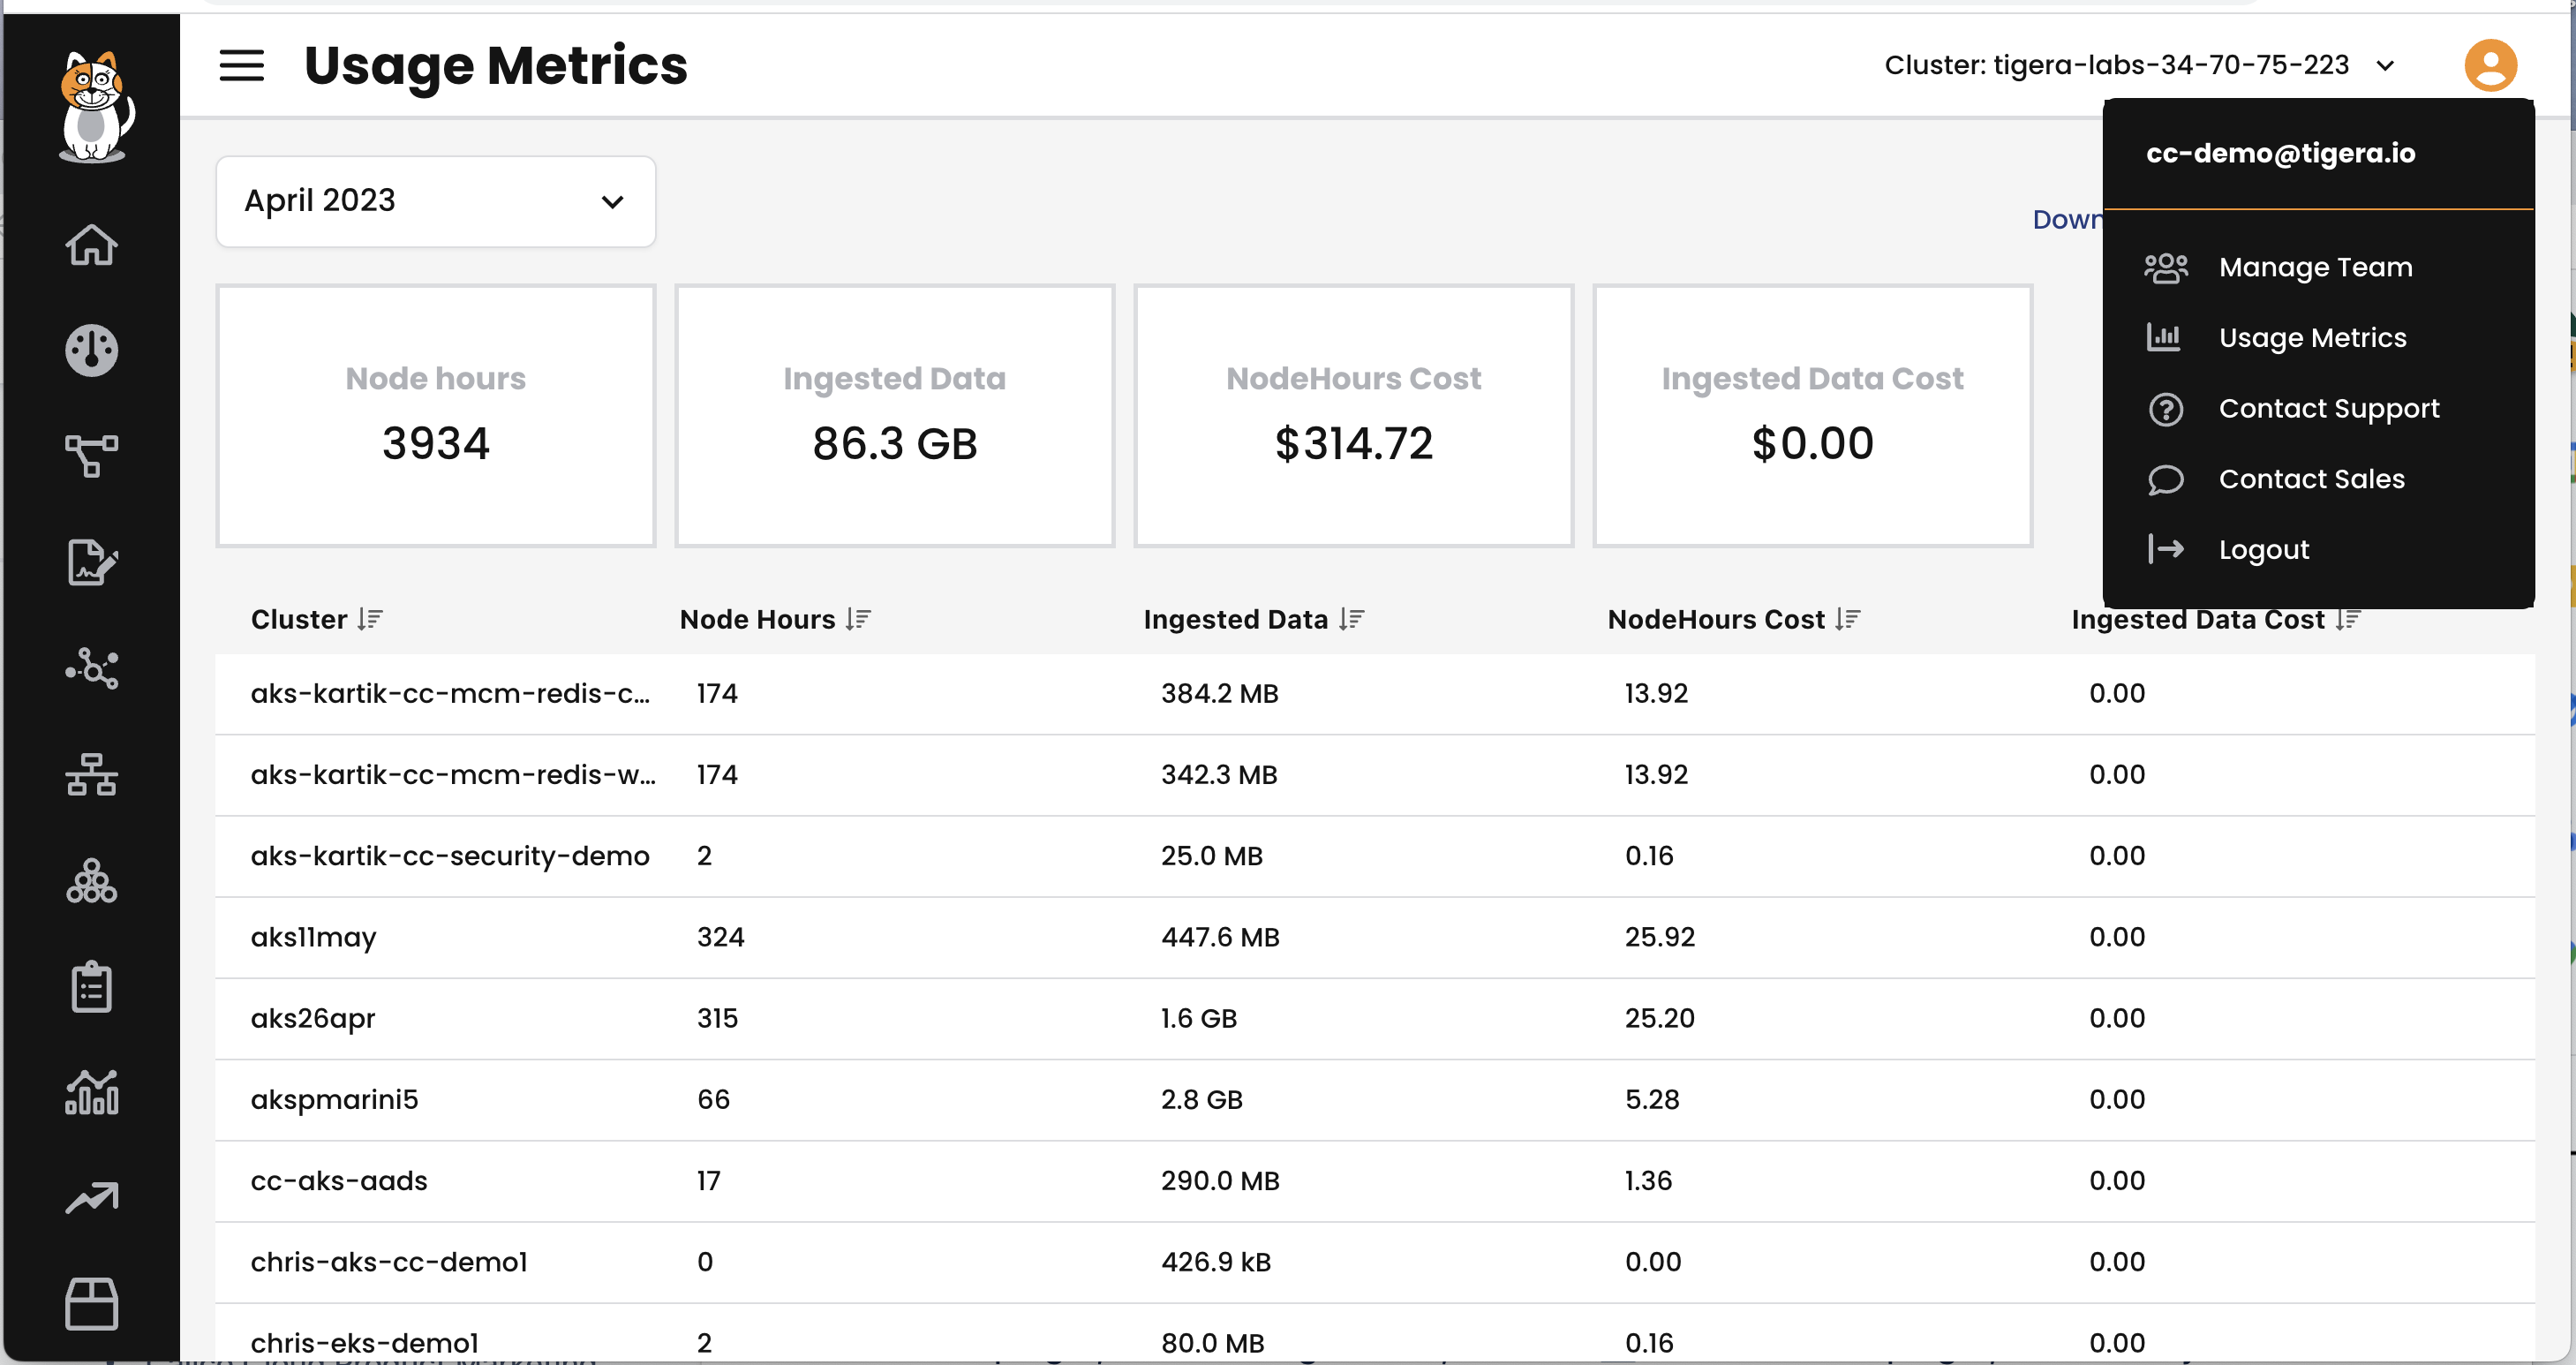Sort table by Node Hours column

[858, 620]
